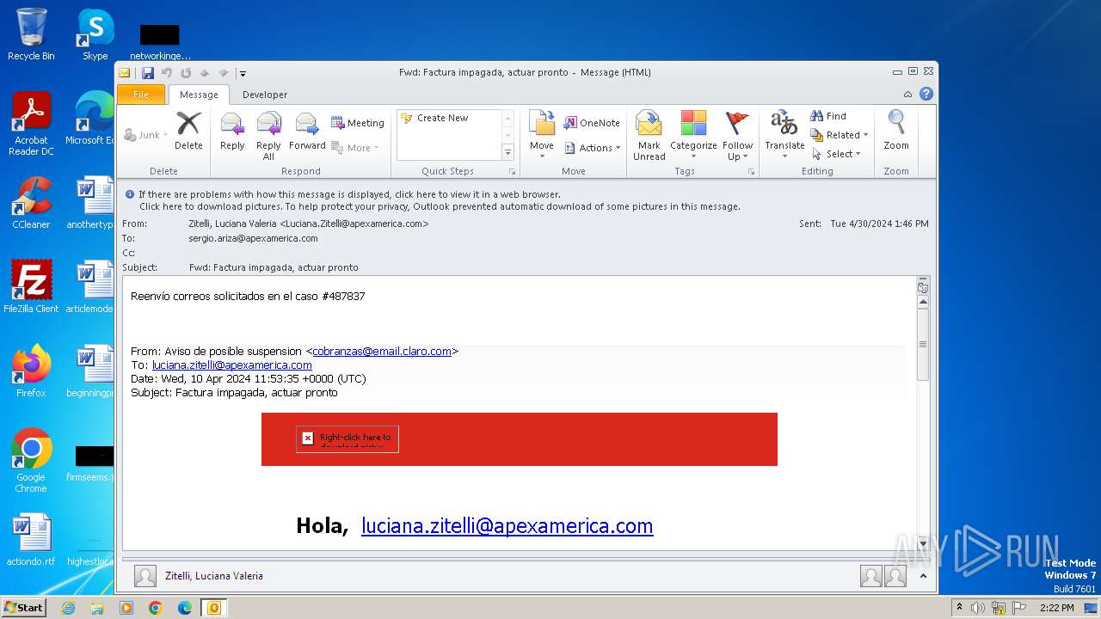This screenshot has width=1101, height=619.
Task: Expand the Quick Steps gallery
Action: (507, 153)
